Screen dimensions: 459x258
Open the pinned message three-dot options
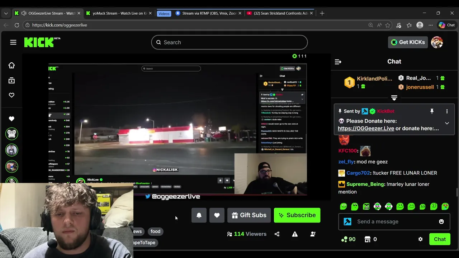pyautogui.click(x=447, y=111)
